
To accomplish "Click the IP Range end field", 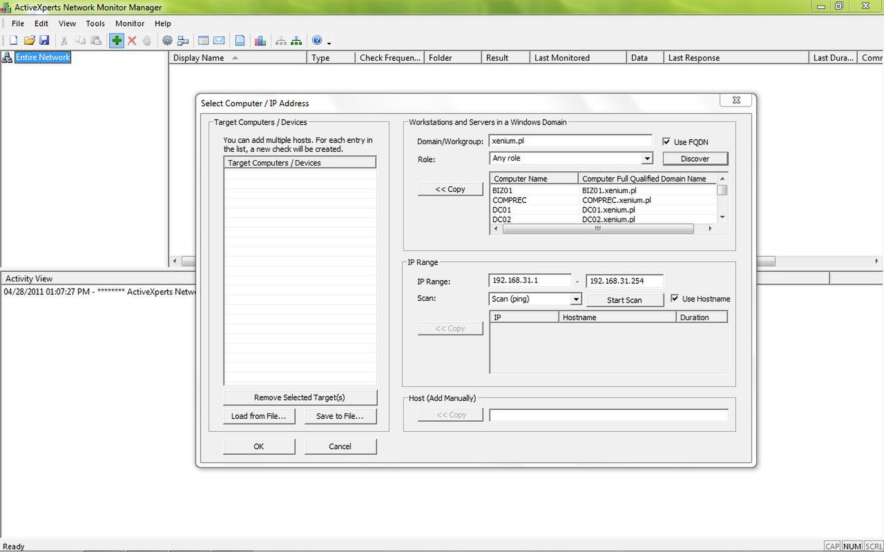I will click(624, 281).
